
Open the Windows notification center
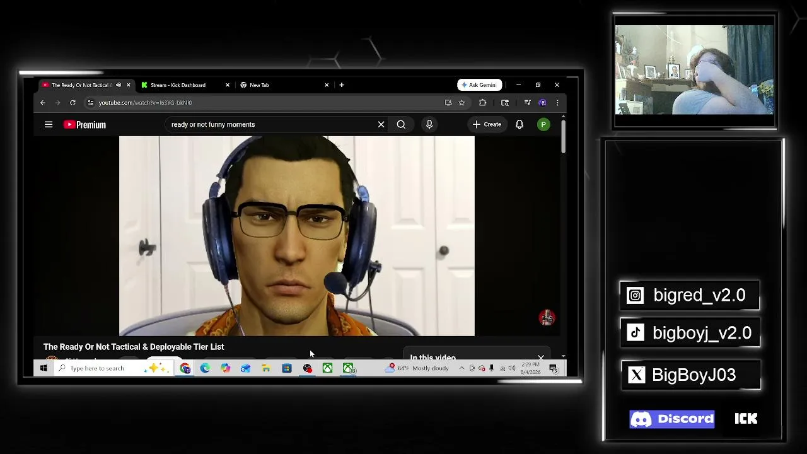[554, 368]
